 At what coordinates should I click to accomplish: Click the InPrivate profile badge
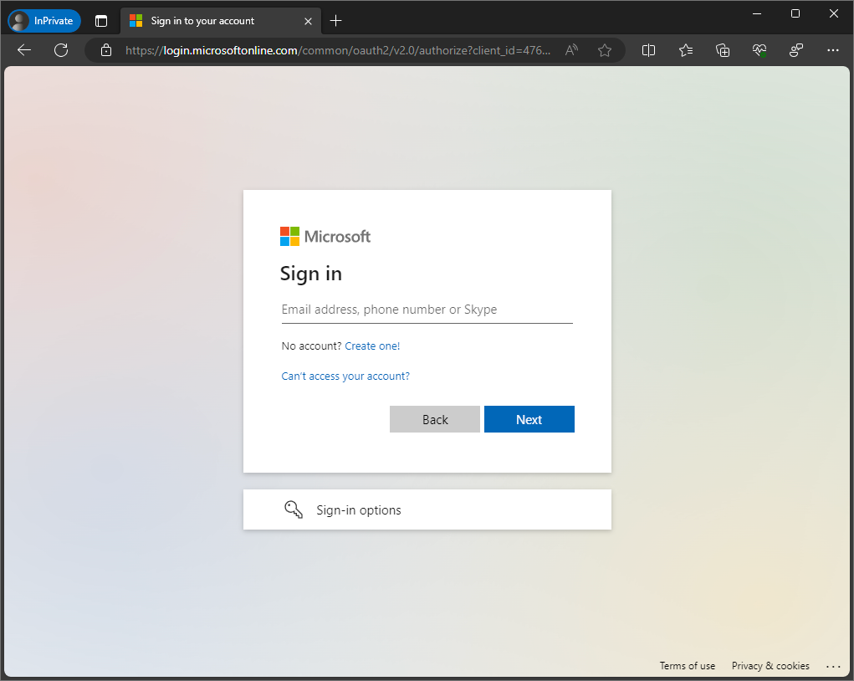(x=44, y=21)
